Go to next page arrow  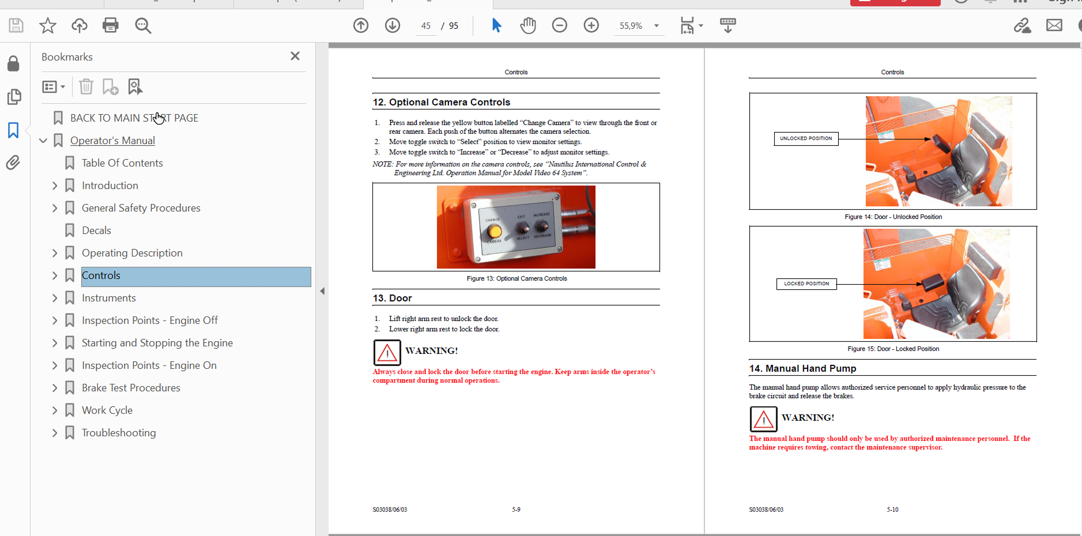point(393,25)
